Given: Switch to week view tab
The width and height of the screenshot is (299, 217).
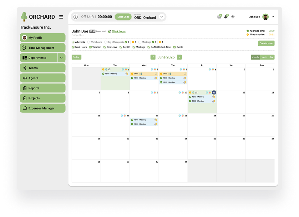Looking at the screenshot, I should [264, 57].
